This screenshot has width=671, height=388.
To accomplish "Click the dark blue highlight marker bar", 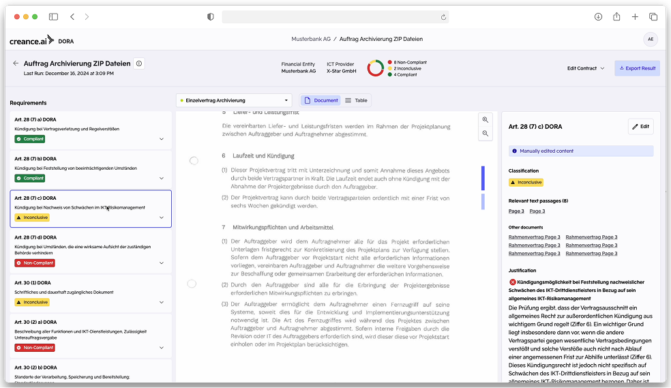I will 483,178.
